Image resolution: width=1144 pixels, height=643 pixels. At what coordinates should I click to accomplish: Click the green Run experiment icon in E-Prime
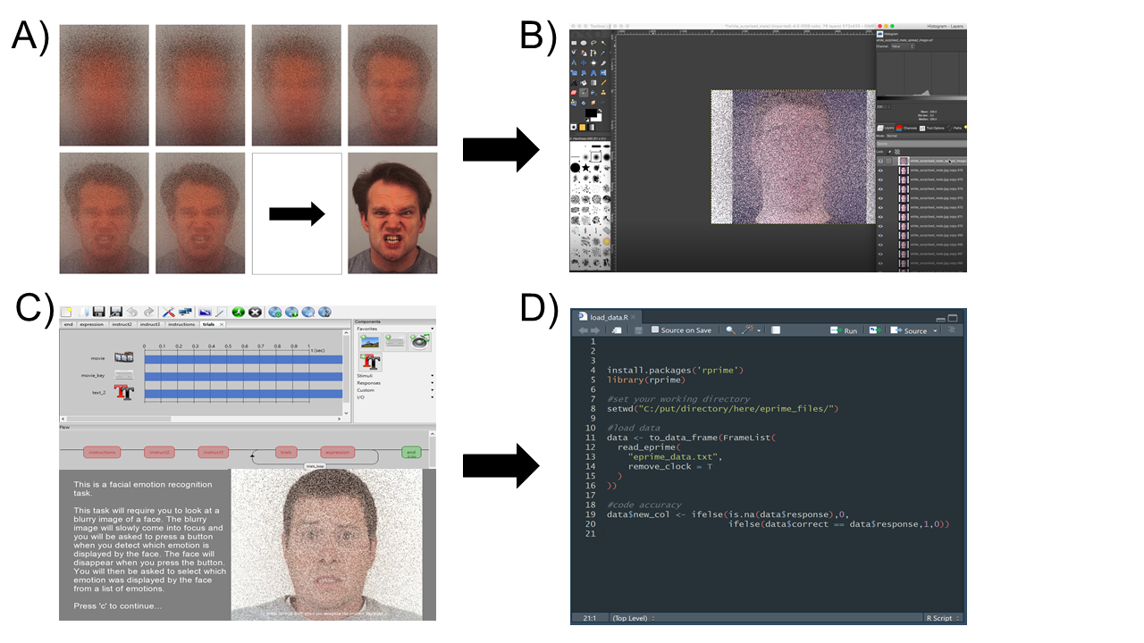(x=239, y=313)
